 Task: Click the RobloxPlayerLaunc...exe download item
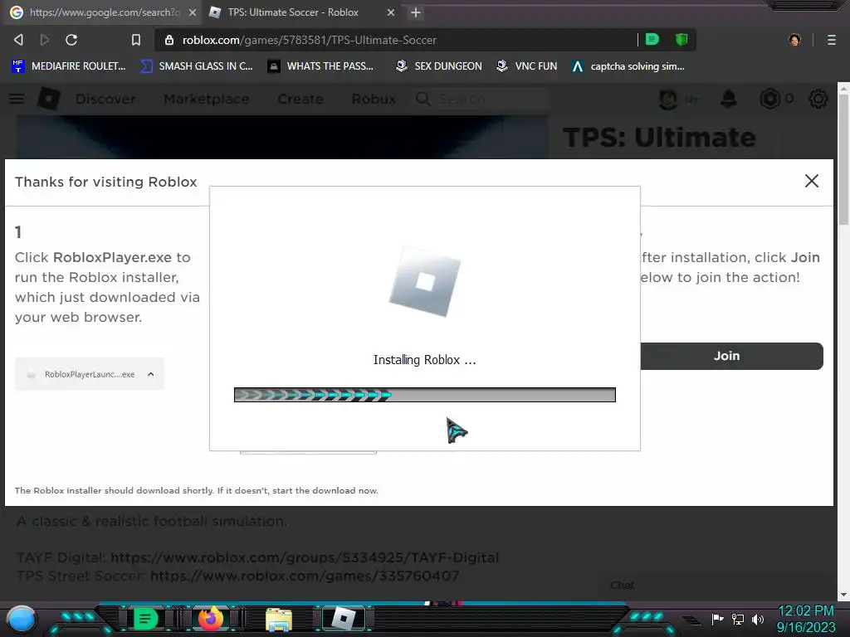coord(90,374)
